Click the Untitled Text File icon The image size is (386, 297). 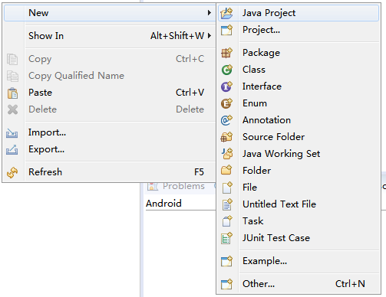(x=226, y=204)
